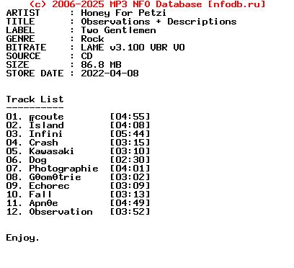
Task: Select duration [03:02]
Action: tap(130, 177)
